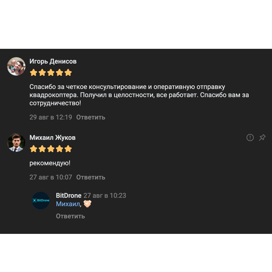This screenshot has width=272, height=272.
Task: Open the Игорь Денисов name link
Action: [x=53, y=62]
